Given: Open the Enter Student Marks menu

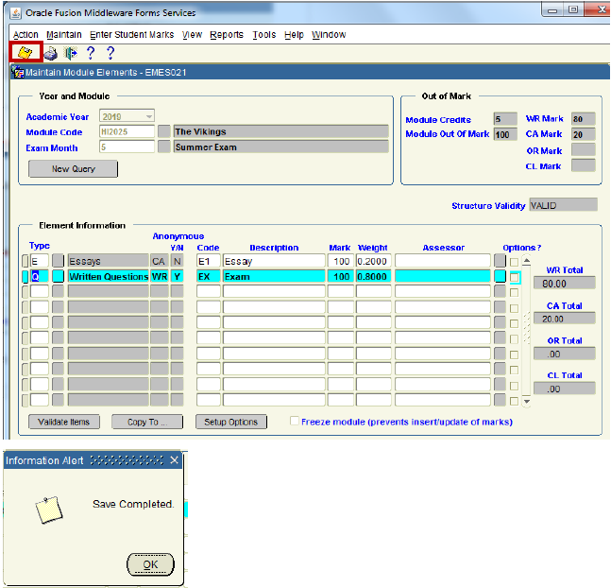Looking at the screenshot, I should pyautogui.click(x=131, y=35).
